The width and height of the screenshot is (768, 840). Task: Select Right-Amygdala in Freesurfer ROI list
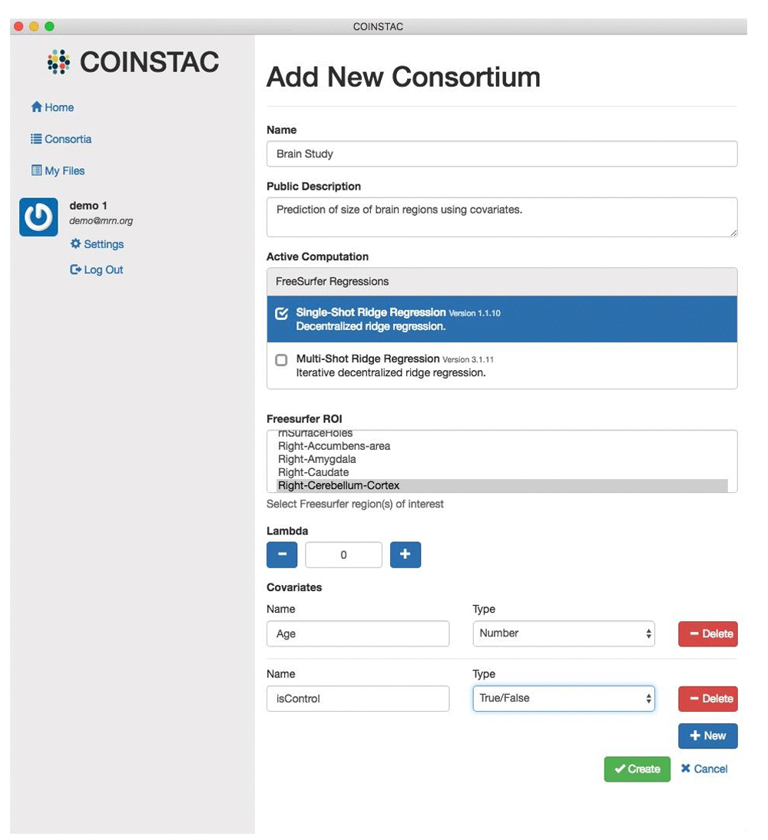point(316,459)
